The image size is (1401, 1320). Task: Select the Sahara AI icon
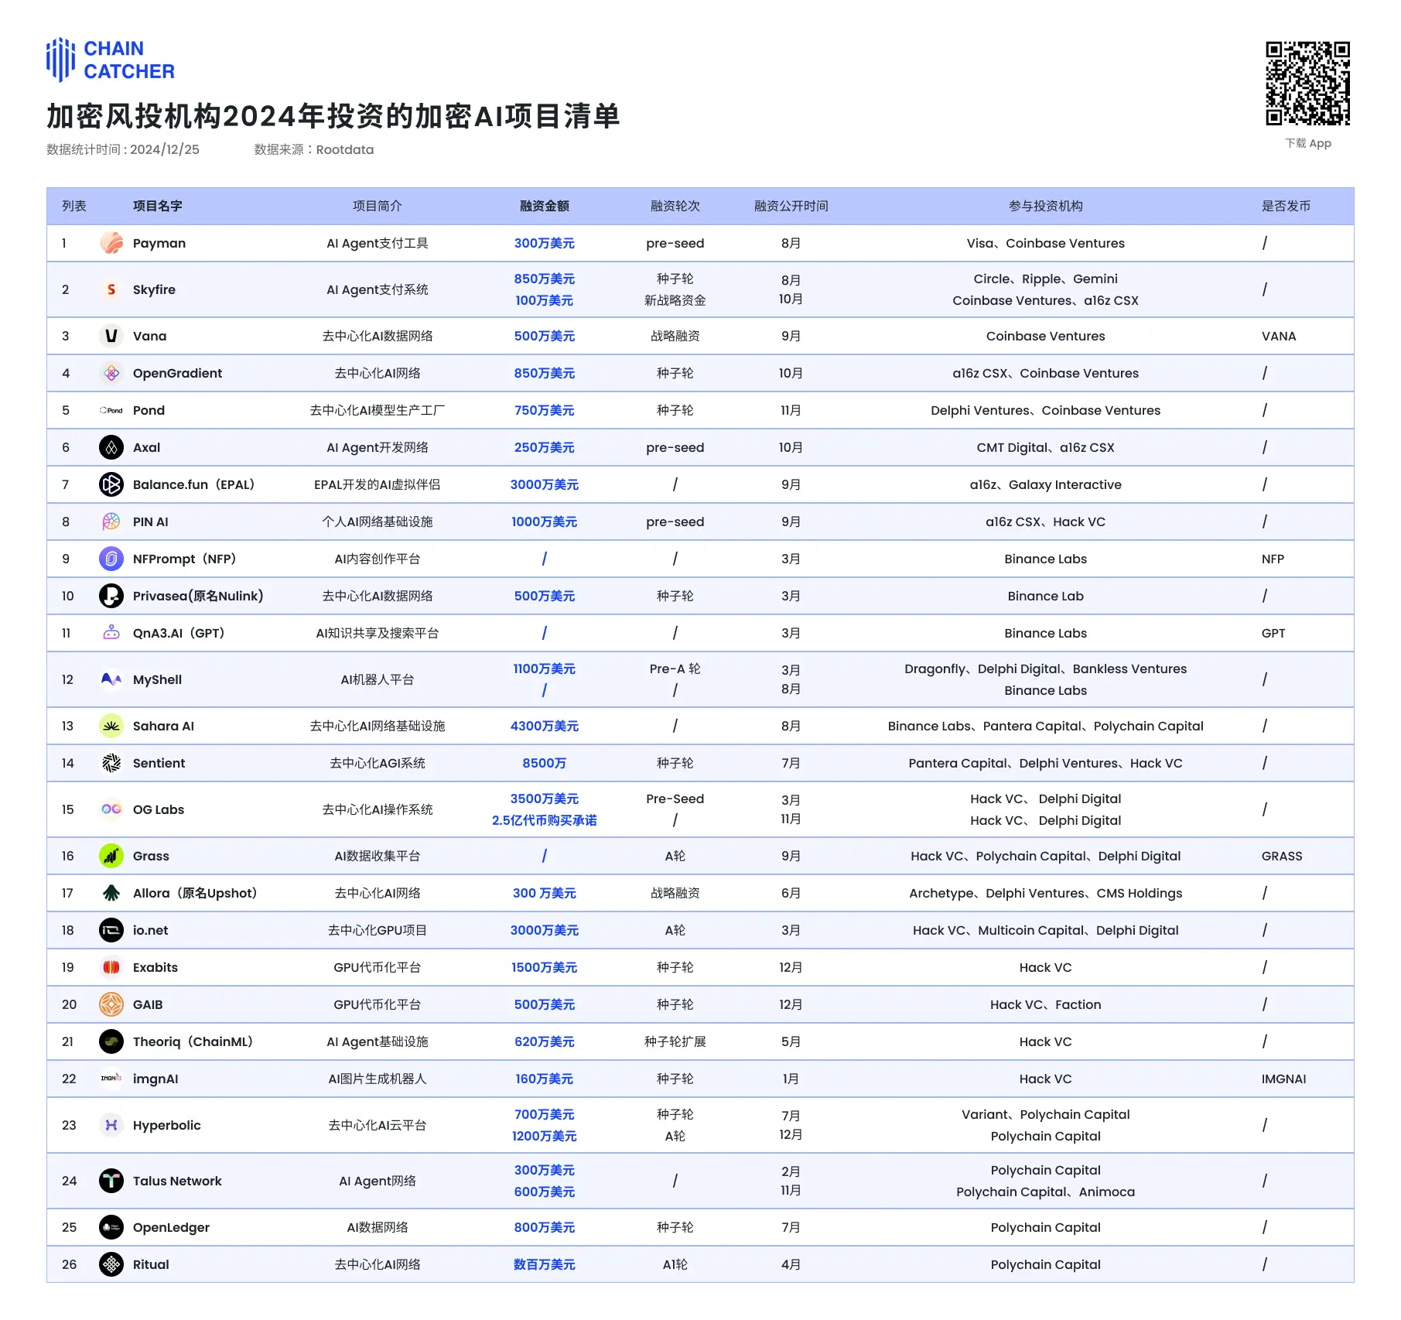coord(111,726)
